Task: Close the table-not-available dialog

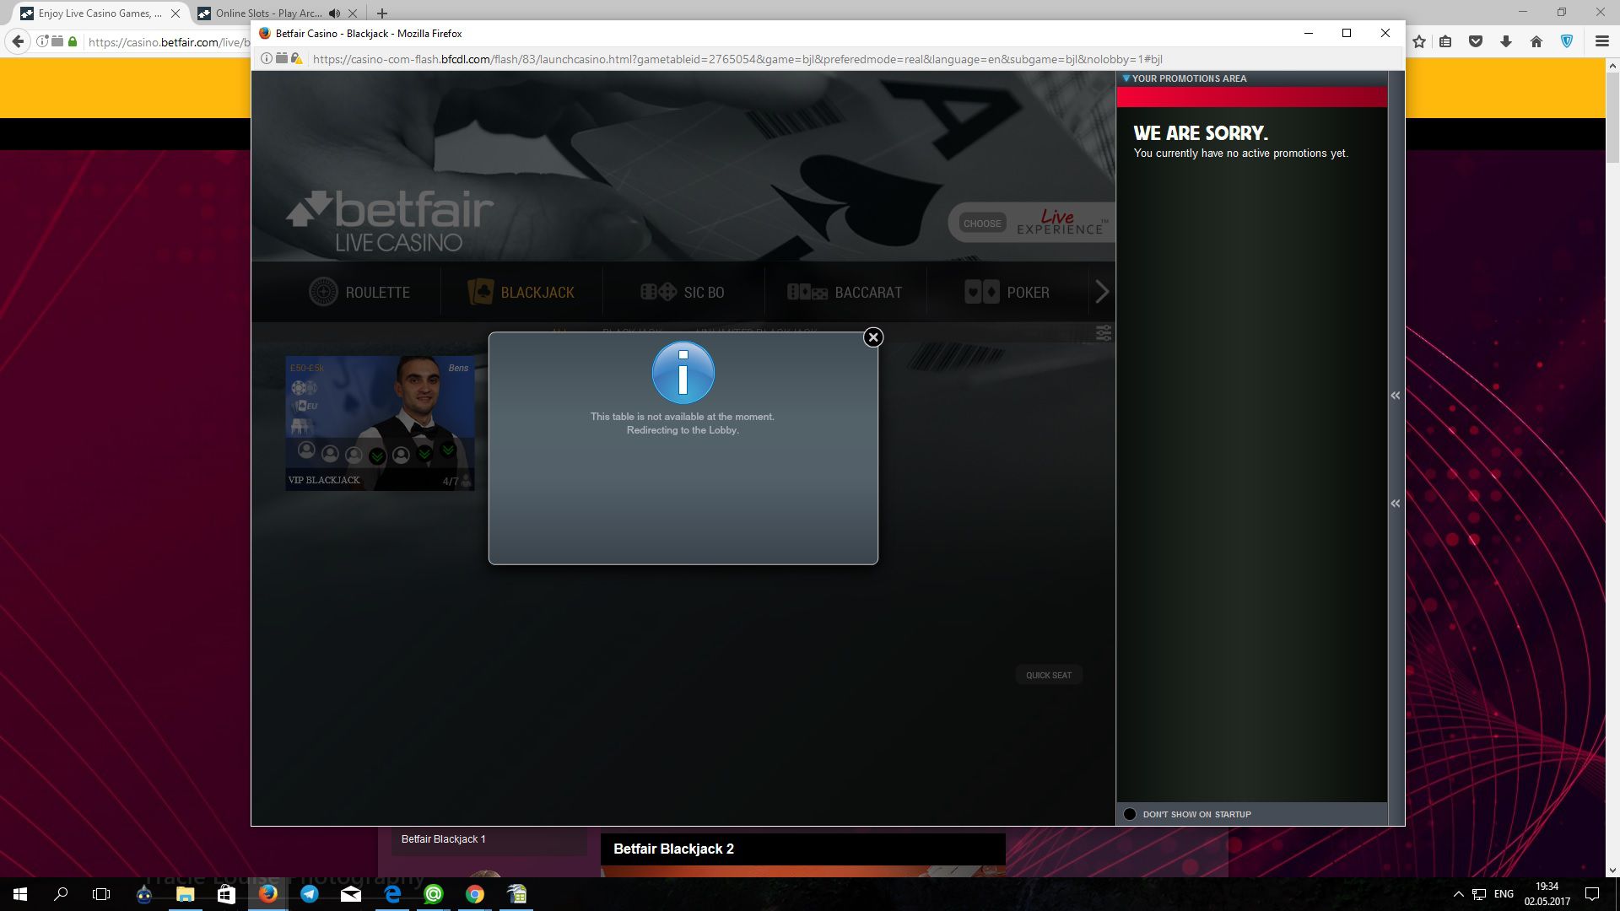Action: pos(873,337)
